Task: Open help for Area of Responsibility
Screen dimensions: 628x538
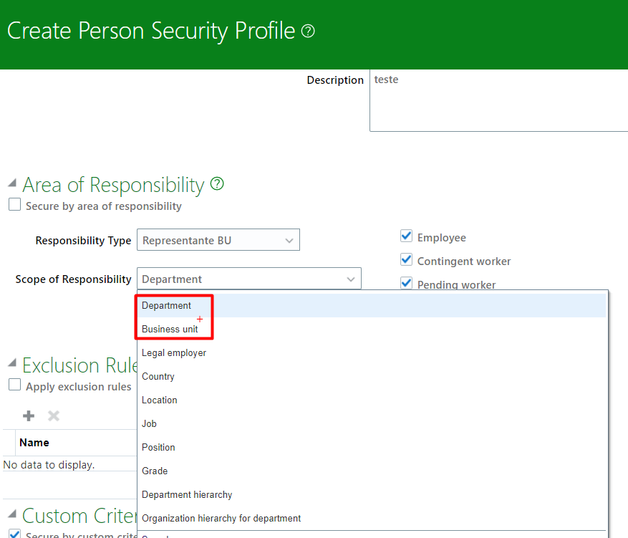Action: [216, 184]
